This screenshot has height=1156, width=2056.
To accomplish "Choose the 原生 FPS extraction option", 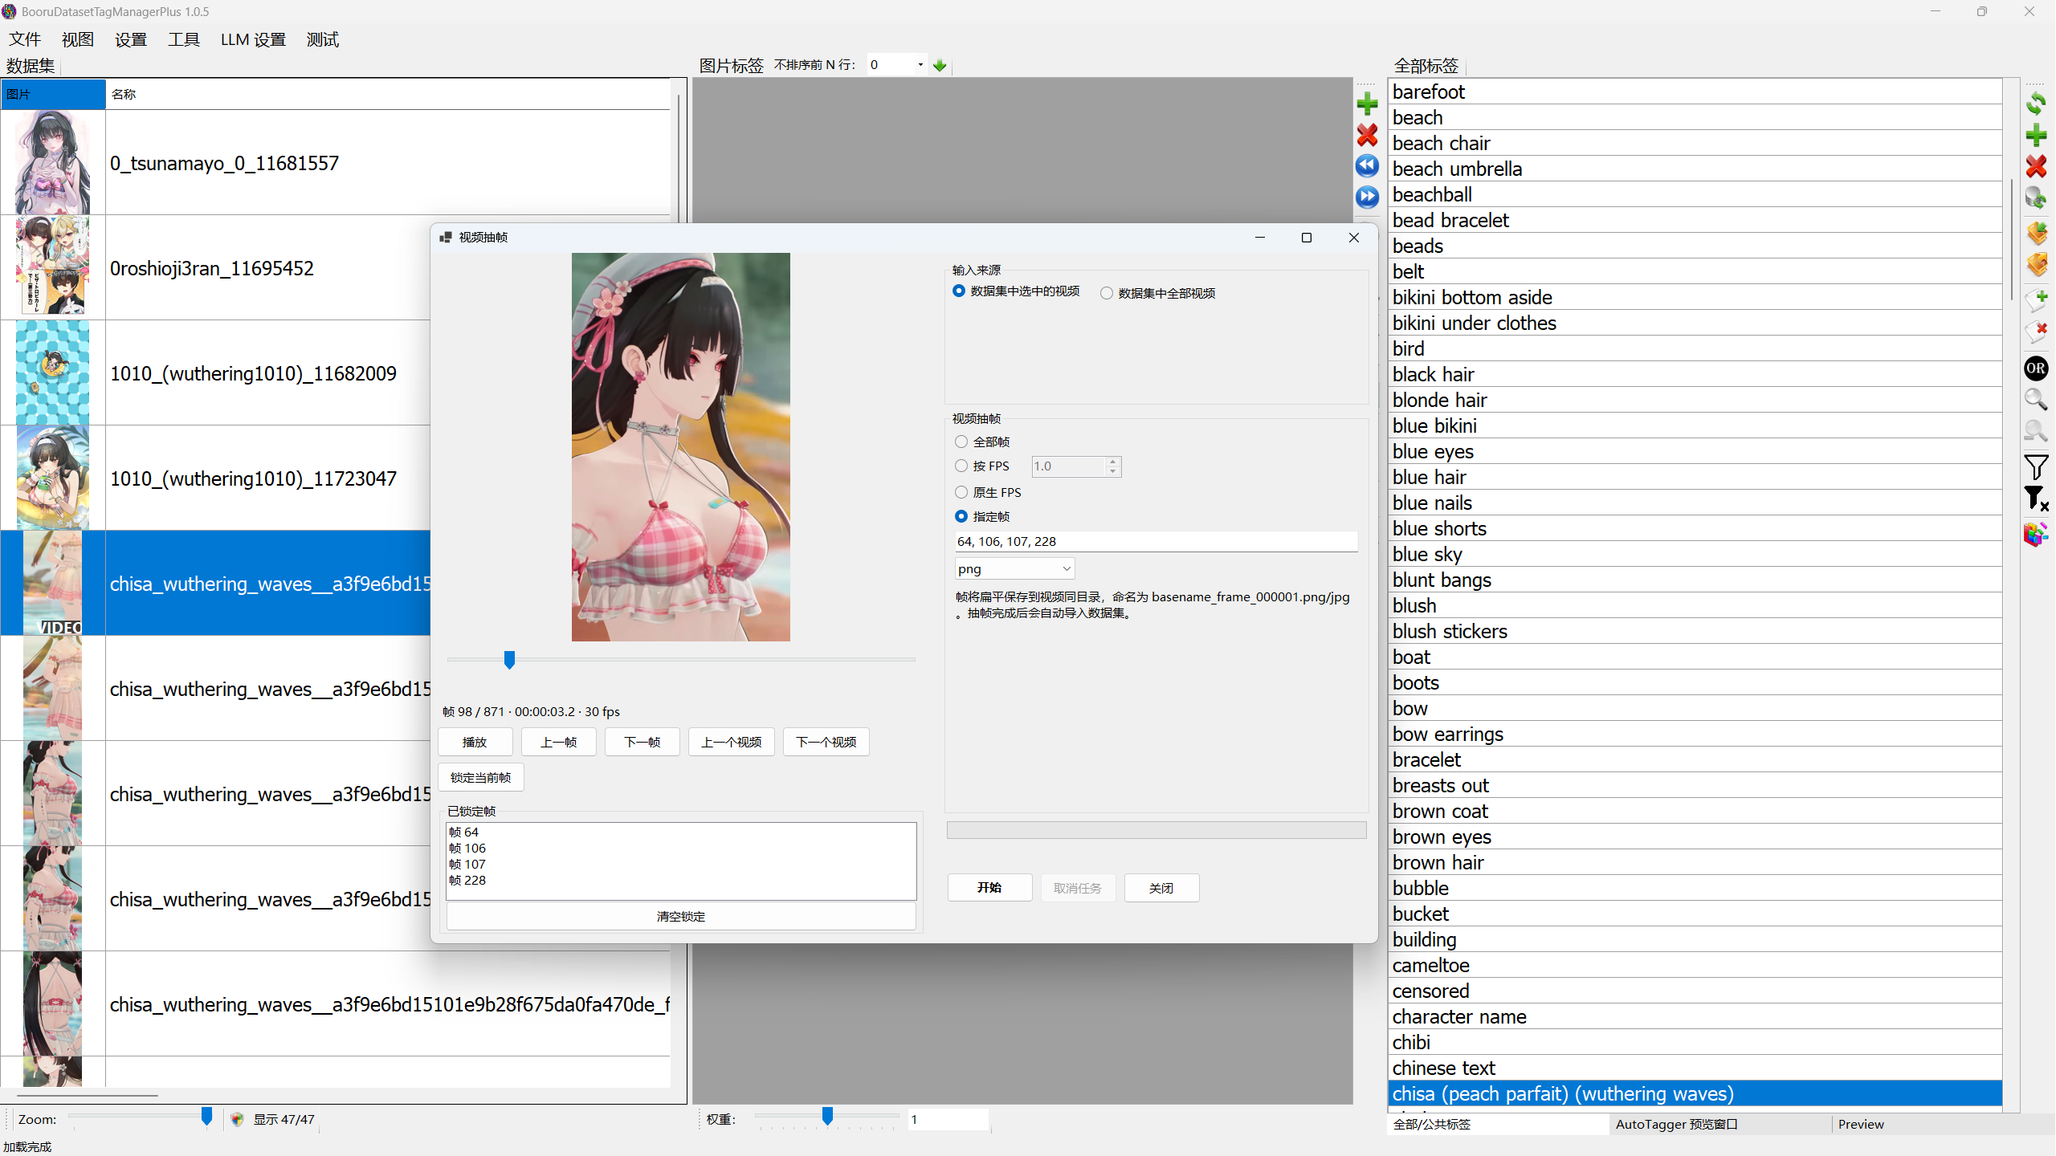I will click(988, 493).
